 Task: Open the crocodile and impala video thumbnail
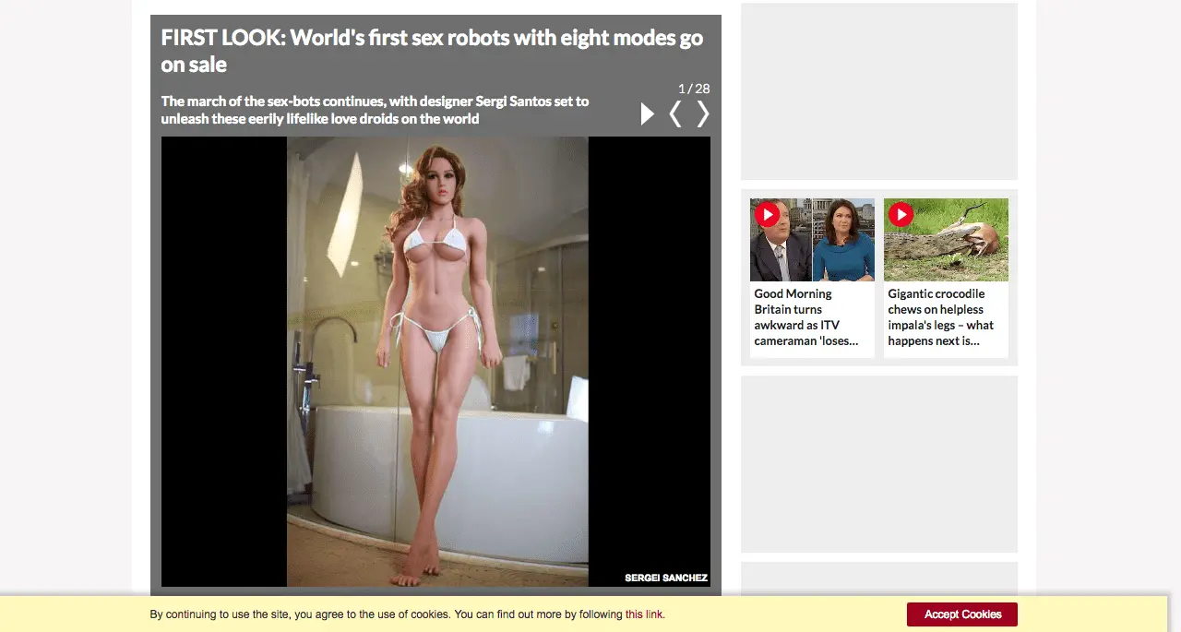[946, 240]
